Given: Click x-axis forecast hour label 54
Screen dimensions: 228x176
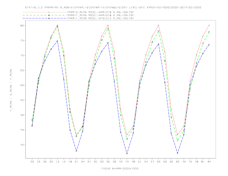Looking at the screenshot, I should click(146, 162).
